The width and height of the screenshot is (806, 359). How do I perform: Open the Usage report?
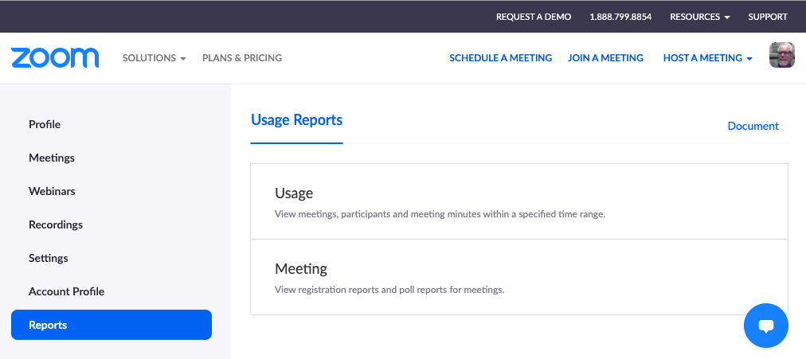(x=294, y=193)
